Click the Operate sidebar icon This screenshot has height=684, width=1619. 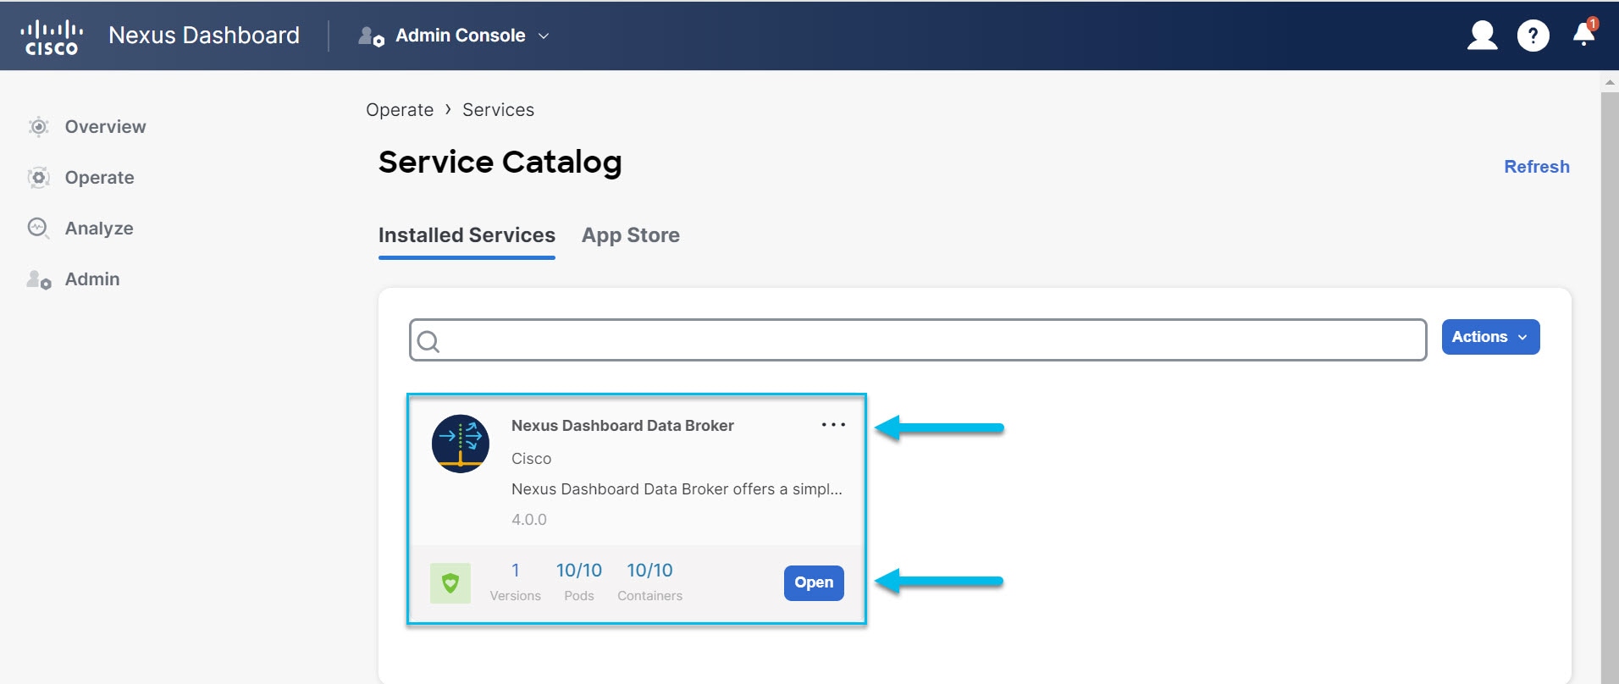(x=38, y=178)
